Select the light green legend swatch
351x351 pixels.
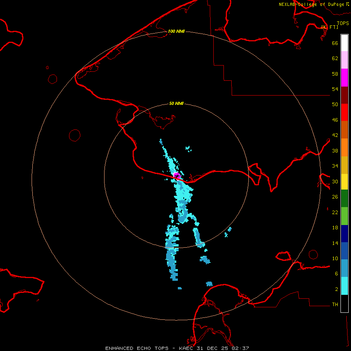click(x=344, y=216)
